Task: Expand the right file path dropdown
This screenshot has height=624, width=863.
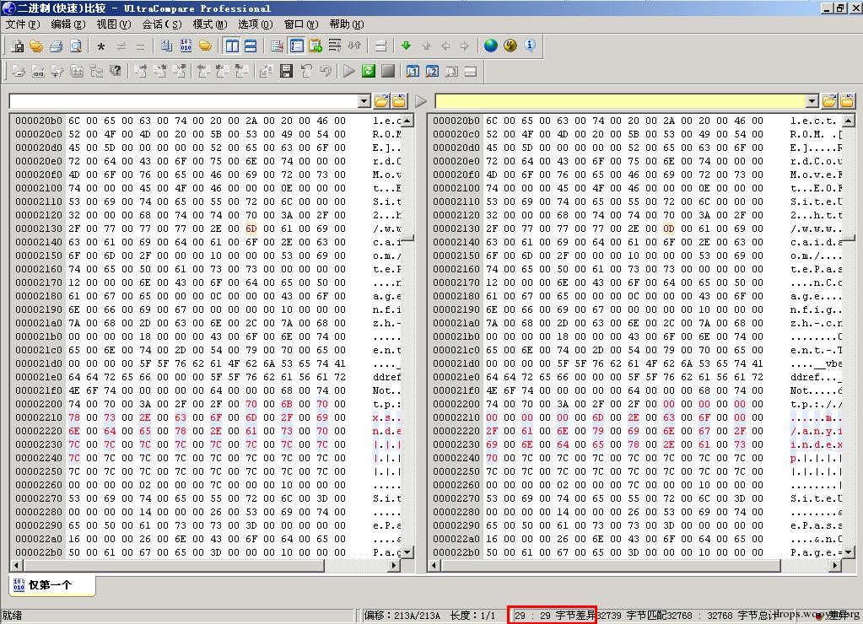Action: 812,101
